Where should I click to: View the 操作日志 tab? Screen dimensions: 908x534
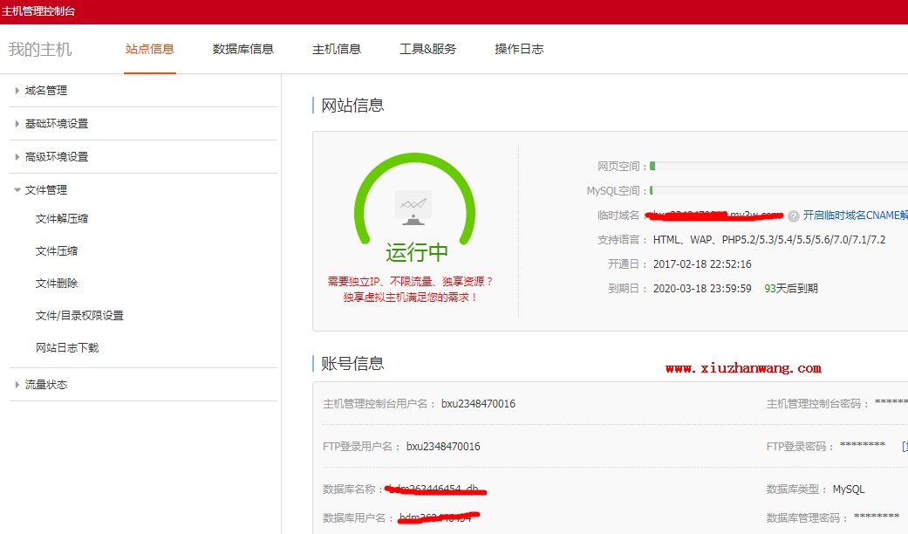(x=519, y=49)
